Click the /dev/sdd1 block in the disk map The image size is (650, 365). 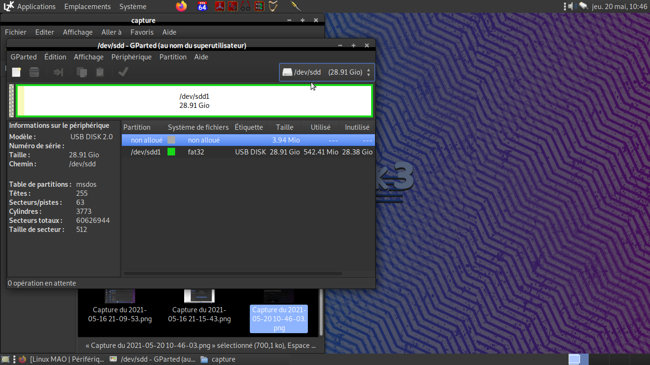pyautogui.click(x=194, y=101)
